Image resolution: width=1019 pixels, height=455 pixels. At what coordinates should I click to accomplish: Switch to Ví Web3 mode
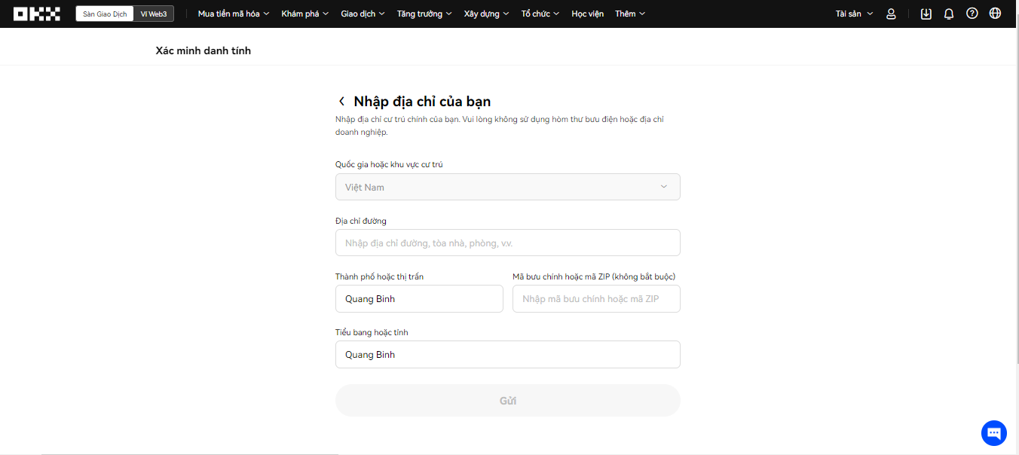[x=154, y=14]
